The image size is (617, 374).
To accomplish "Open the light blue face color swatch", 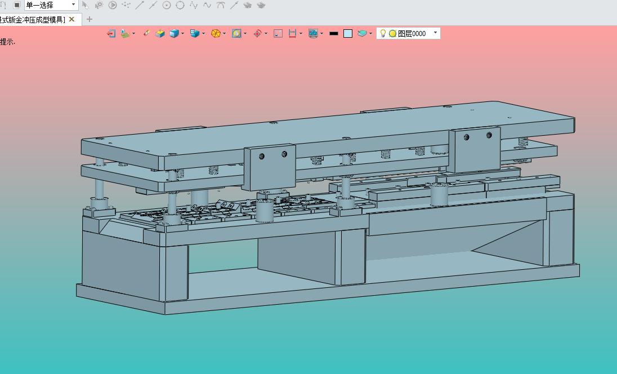I will click(348, 33).
